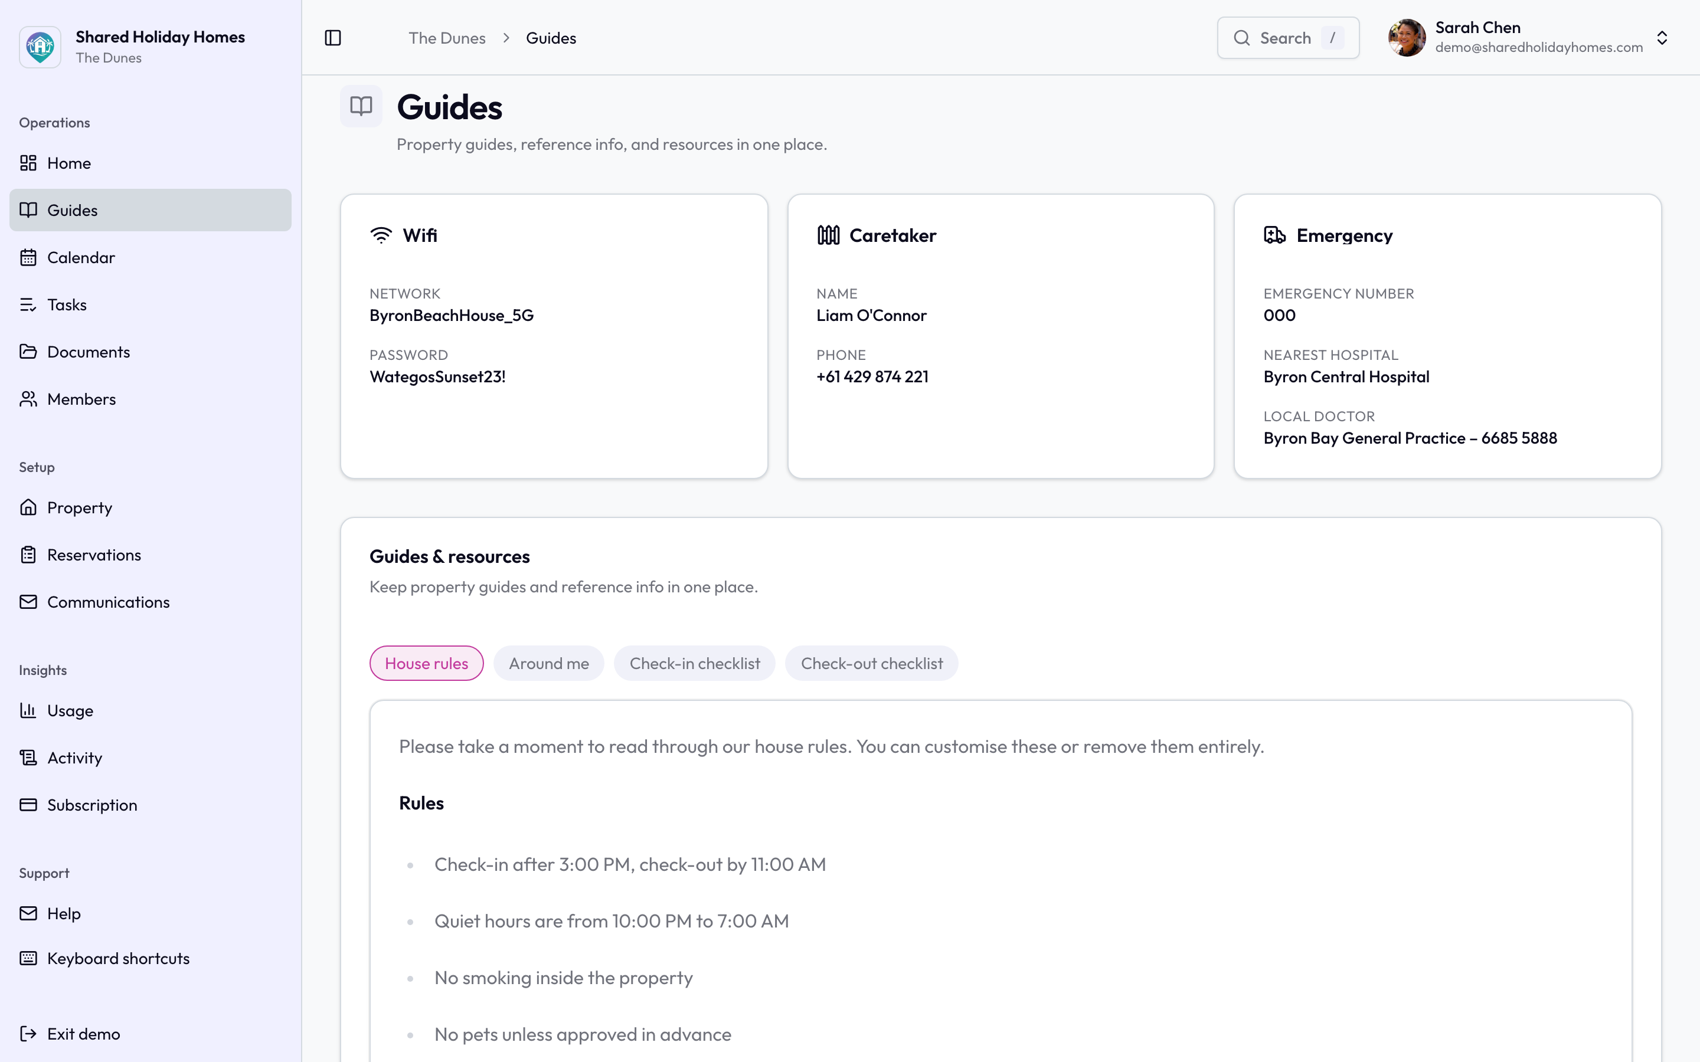Click the Exit demo icon

[x=28, y=1034]
